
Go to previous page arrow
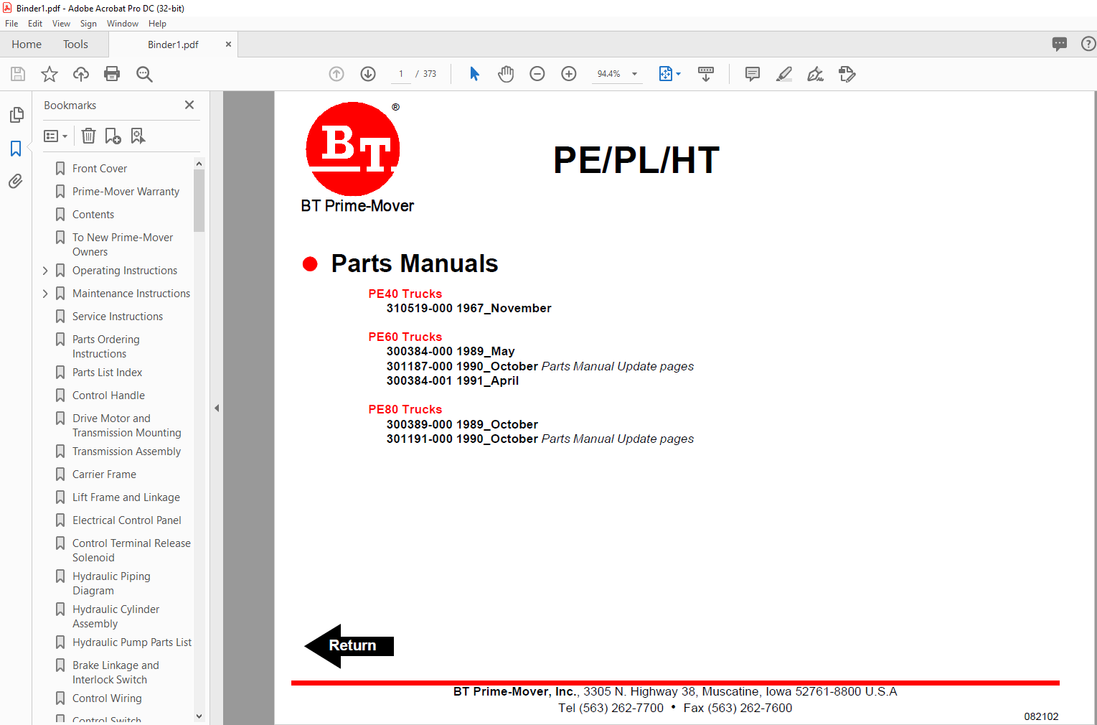336,74
